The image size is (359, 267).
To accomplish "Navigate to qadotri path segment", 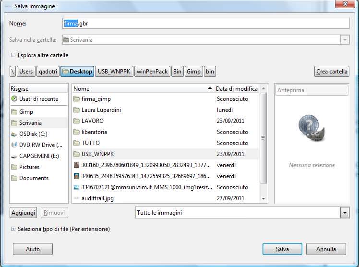I will click(x=48, y=72).
